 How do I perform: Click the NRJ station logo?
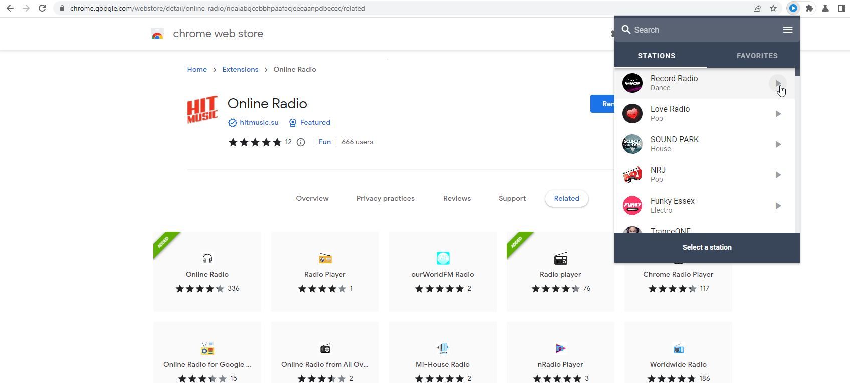click(632, 175)
